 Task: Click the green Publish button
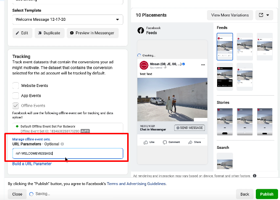click(267, 194)
